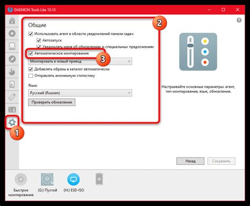250x206 pixels.
Task: Enable Отправлять анонимную статистику checkbox
Action: click(x=31, y=76)
